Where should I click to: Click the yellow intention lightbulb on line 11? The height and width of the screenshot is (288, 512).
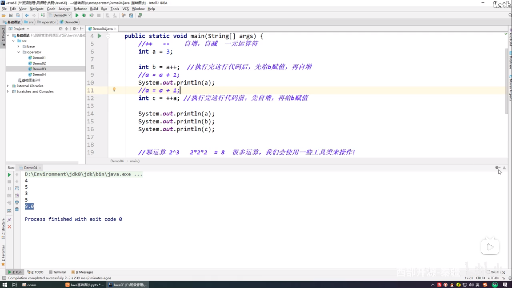(x=114, y=90)
